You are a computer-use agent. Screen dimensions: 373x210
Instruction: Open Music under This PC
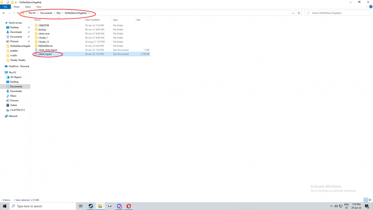[x=14, y=96]
